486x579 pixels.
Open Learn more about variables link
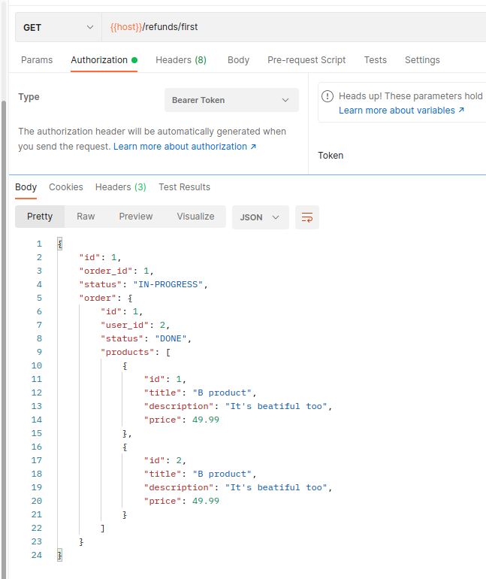tap(401, 111)
